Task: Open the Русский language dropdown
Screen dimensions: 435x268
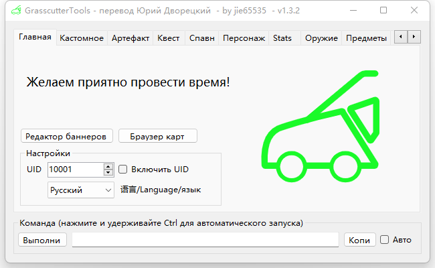Action: pyautogui.click(x=81, y=190)
